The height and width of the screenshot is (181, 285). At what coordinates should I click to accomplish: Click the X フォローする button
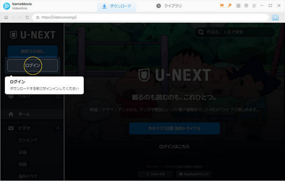pyautogui.click(x=155, y=174)
